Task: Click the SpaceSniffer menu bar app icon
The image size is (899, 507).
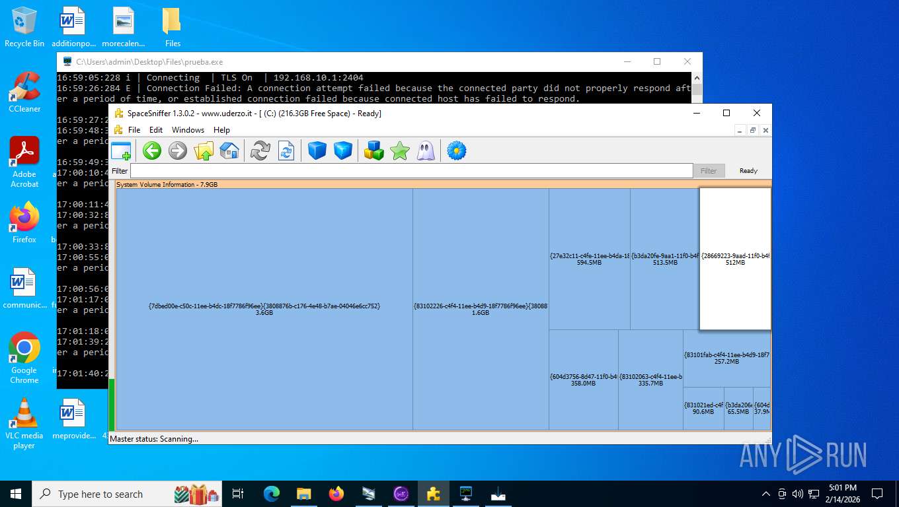Action: pos(119,130)
